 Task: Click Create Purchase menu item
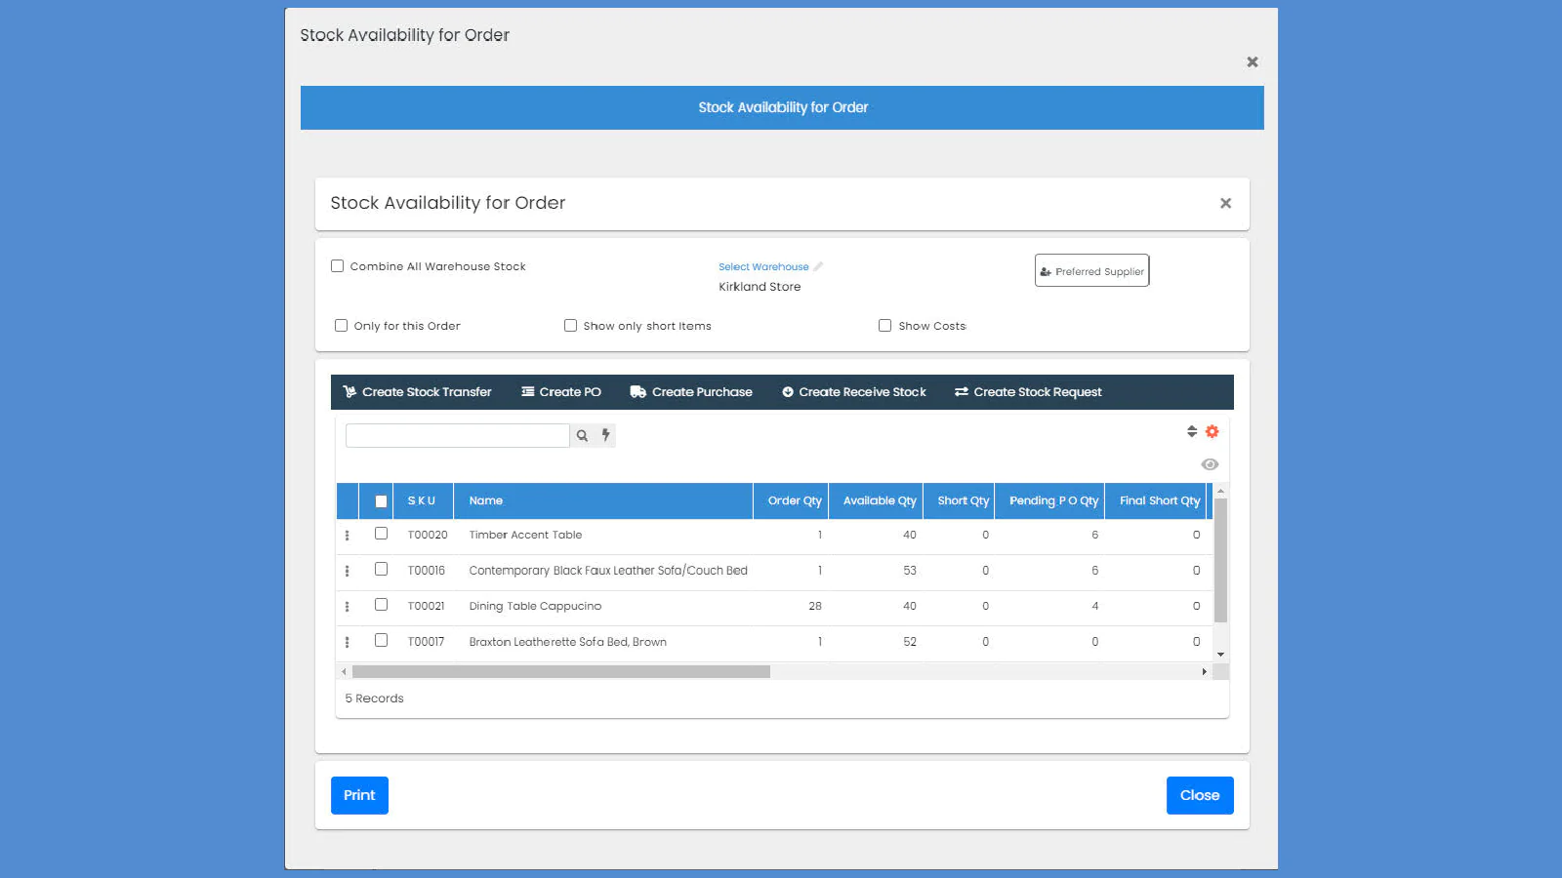pos(691,392)
